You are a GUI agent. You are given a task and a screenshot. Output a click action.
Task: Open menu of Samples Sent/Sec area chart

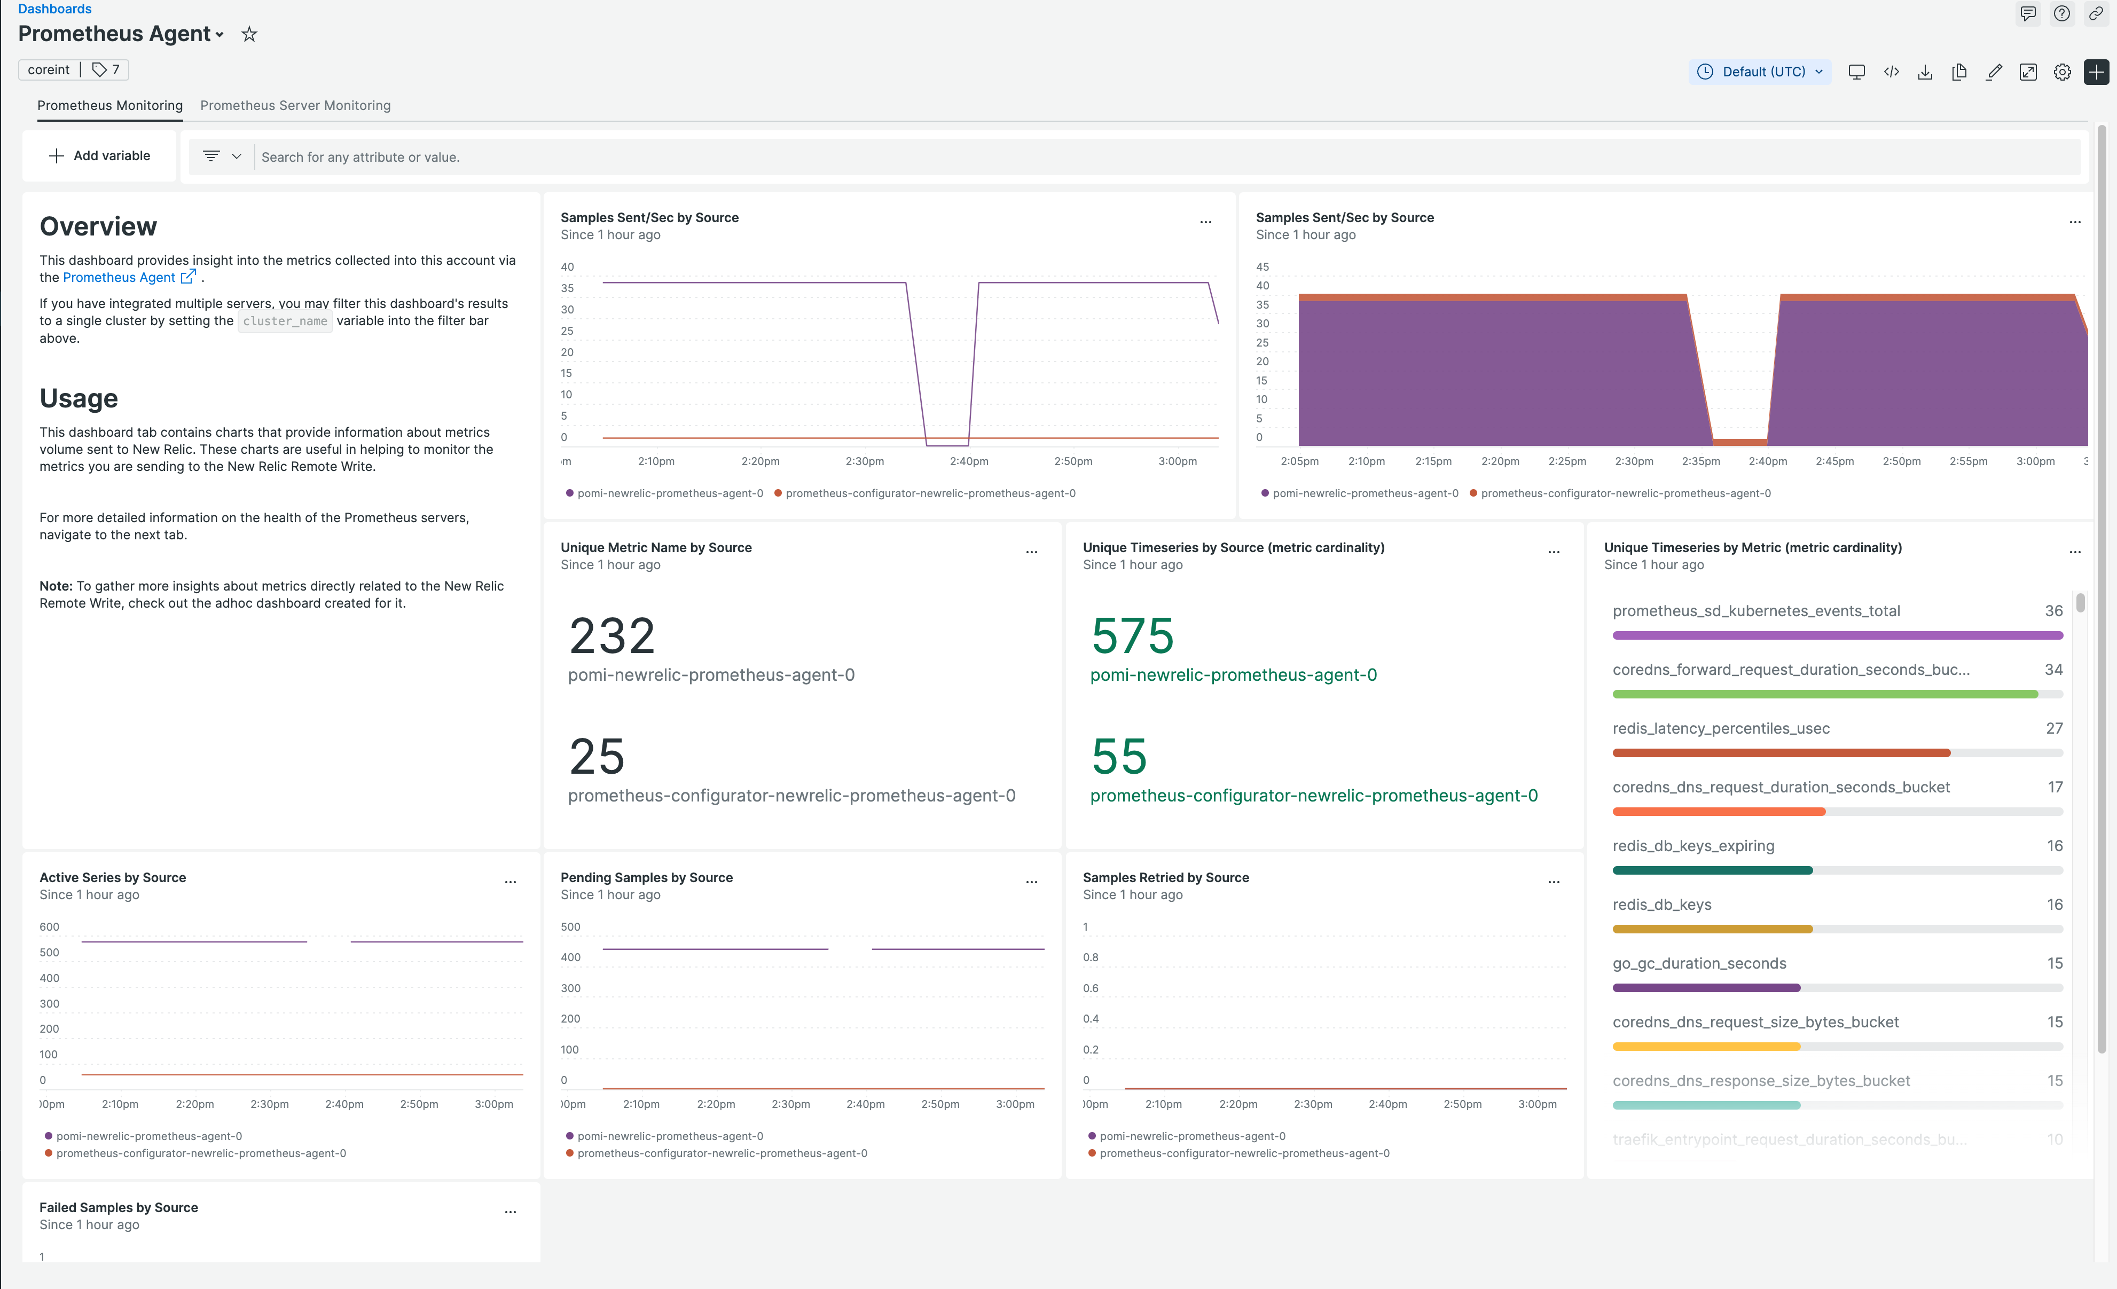click(2075, 222)
